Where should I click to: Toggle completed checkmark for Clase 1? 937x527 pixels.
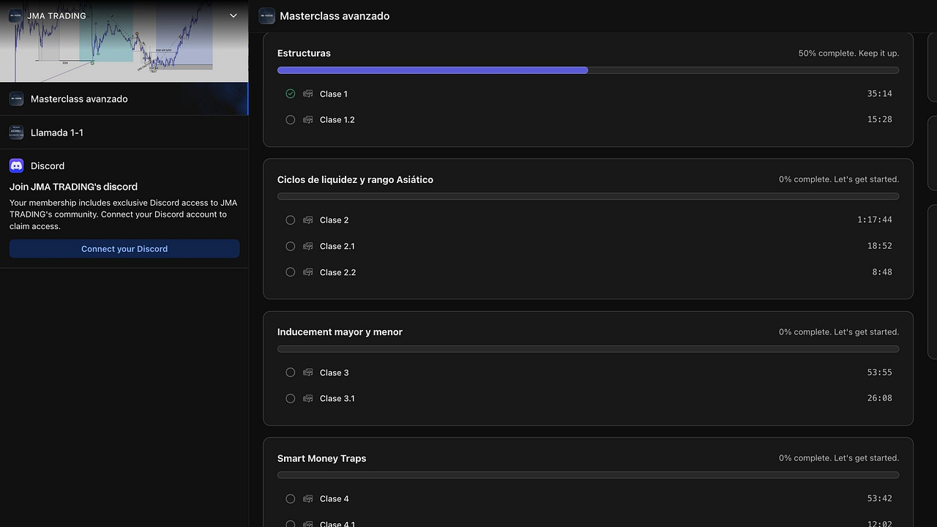coord(291,94)
